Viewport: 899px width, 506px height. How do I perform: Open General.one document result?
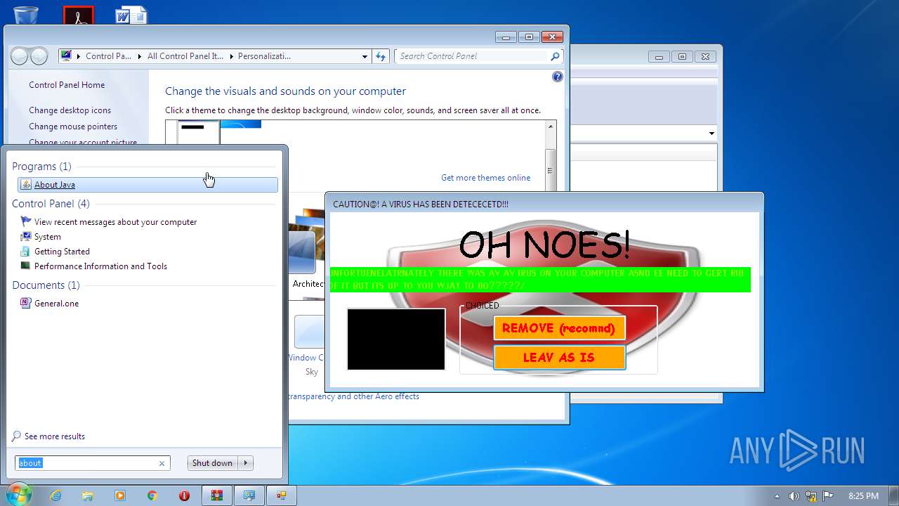click(x=56, y=304)
